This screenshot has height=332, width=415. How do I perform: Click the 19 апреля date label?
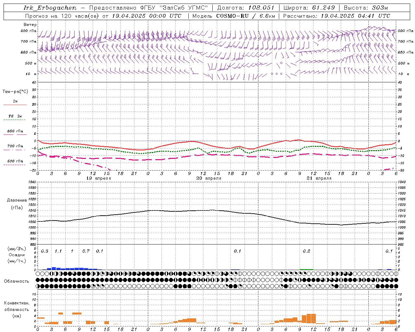point(99,178)
